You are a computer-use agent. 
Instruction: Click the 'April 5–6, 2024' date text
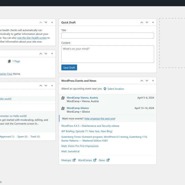[x=146, y=98]
